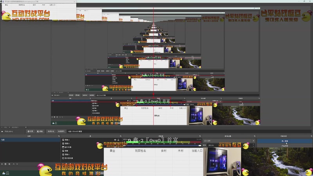313x176 pixels.
Task: Click 玩家姓名 column header in top overlay
Action: (22, 5)
